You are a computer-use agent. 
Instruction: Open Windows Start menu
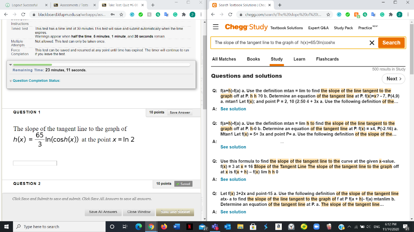coord(6,226)
